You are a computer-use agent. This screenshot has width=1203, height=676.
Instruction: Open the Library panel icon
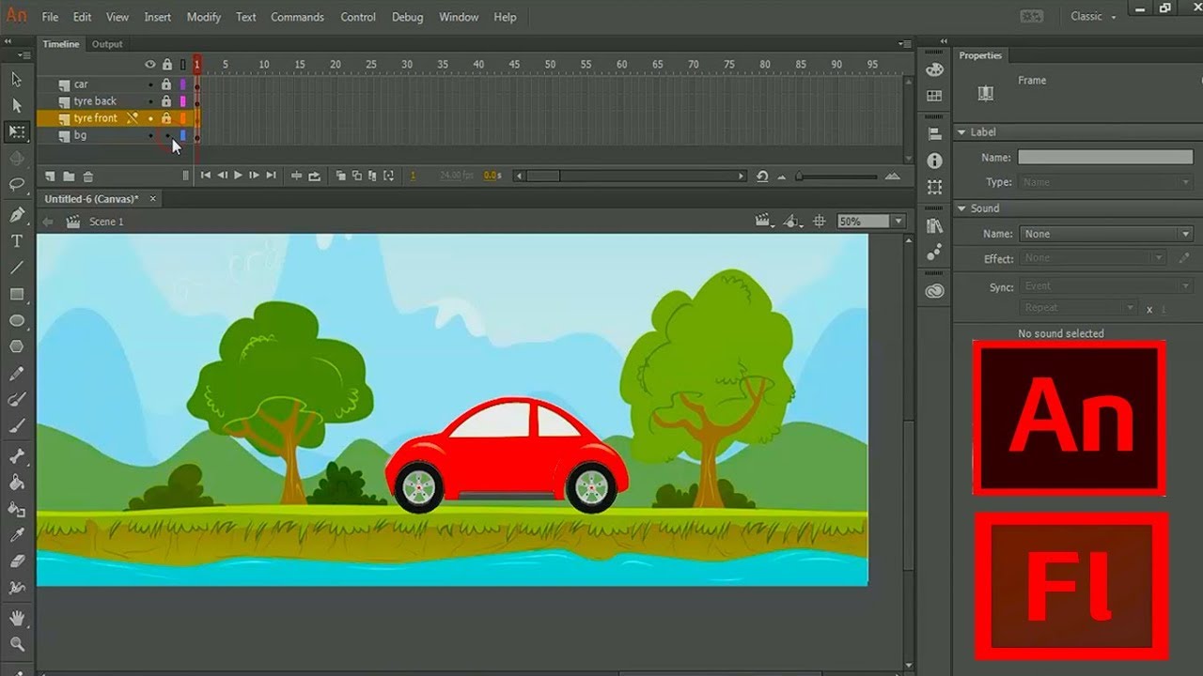(934, 225)
